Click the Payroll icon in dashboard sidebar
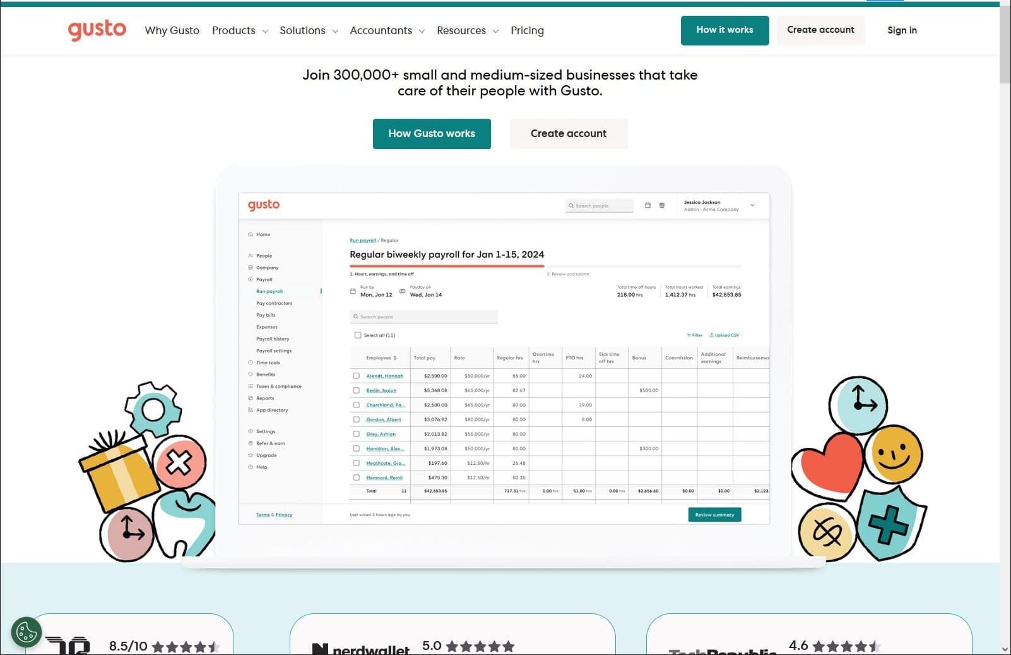 coord(251,279)
